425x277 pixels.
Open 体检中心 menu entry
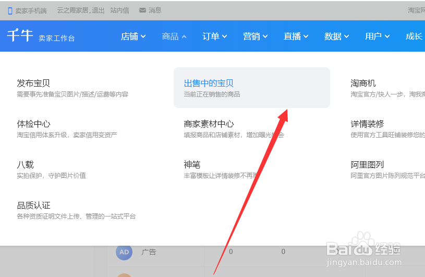(33, 124)
